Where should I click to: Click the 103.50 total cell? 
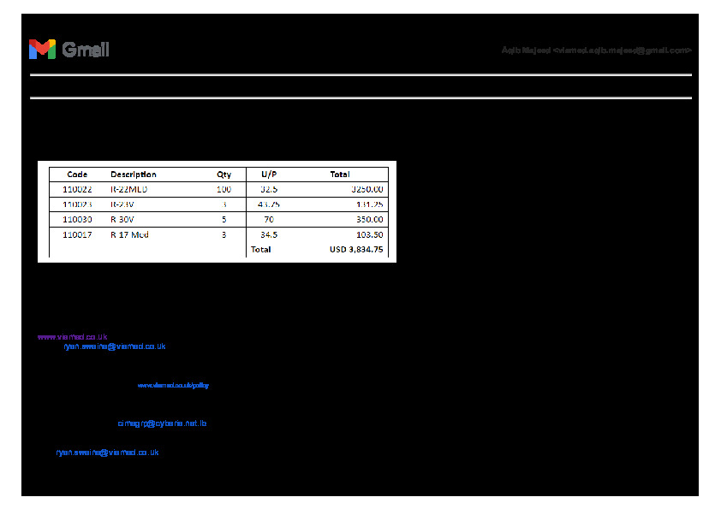click(x=370, y=234)
